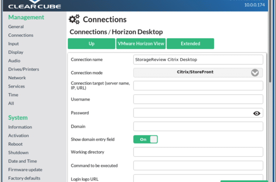This screenshot has height=182, width=276.
Task: Click the Working directory field
Action: pyautogui.click(x=198, y=152)
